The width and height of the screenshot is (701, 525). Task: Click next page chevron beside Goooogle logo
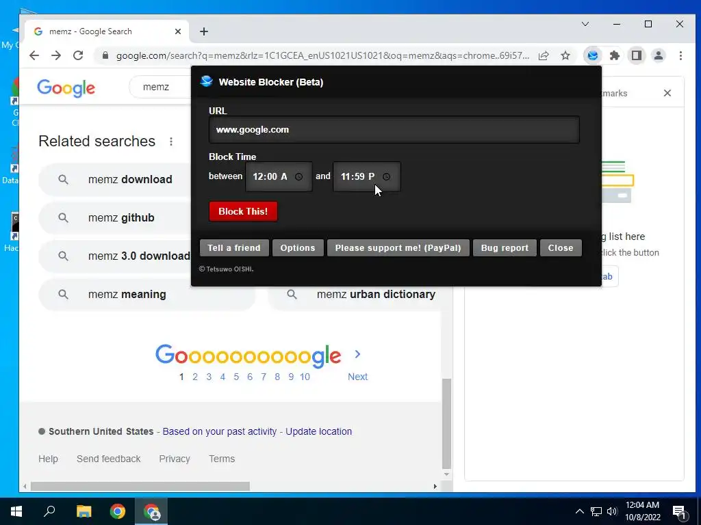tap(357, 354)
